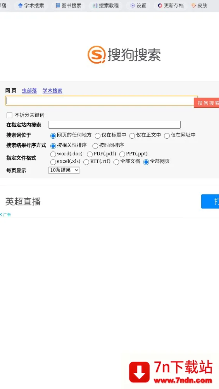This screenshot has height=389, width=219.
Task: Click the circular icon beside 更新存档
Action: point(160,5)
